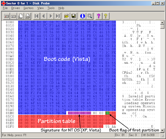Click the scrollbar down arrow
This screenshot has height=139, width=166.
[162, 130]
